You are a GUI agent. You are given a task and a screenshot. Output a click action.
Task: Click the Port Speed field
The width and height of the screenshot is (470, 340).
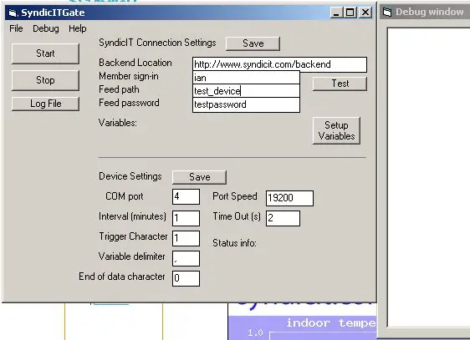[289, 198]
